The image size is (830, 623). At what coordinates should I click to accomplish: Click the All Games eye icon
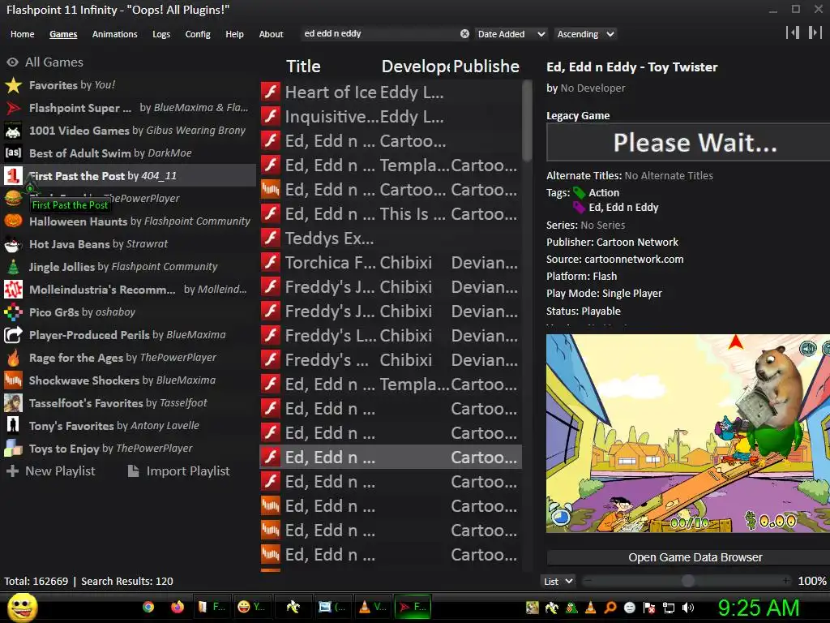(13, 62)
